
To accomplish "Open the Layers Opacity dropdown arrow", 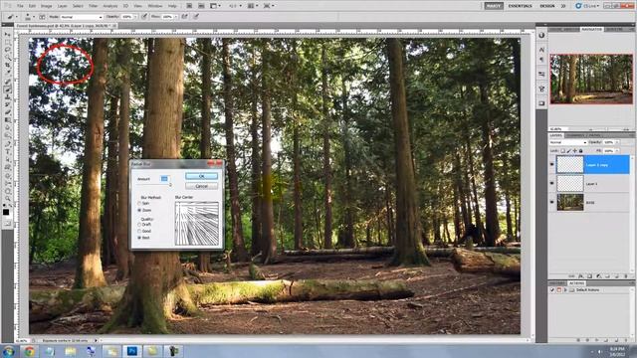I will (617, 142).
